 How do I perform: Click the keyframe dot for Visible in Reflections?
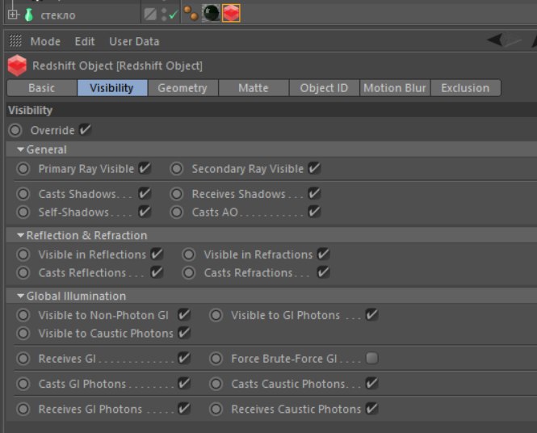click(x=23, y=254)
